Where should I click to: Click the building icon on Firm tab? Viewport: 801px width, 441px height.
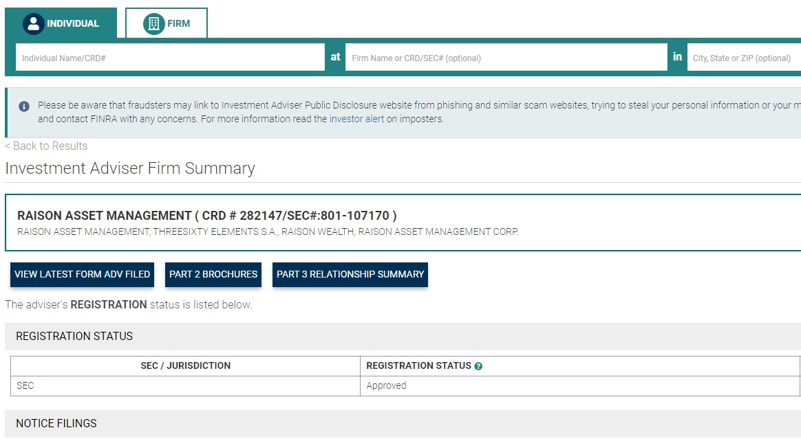[153, 24]
